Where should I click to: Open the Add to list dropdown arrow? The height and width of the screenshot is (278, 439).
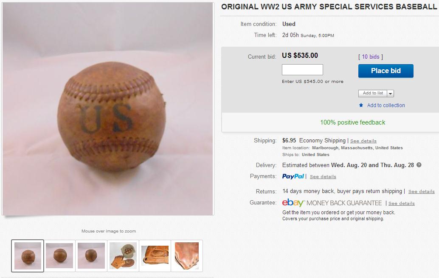(x=390, y=94)
